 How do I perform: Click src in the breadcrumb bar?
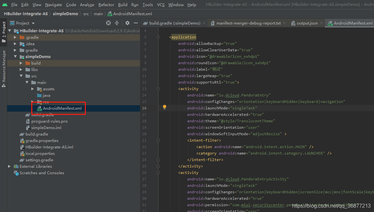pyautogui.click(x=86, y=14)
